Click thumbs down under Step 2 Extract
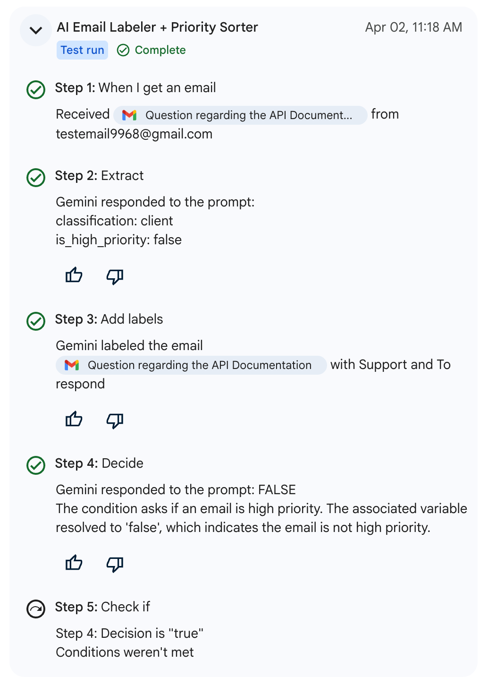Screen dimensions: 488x686 pos(115,276)
